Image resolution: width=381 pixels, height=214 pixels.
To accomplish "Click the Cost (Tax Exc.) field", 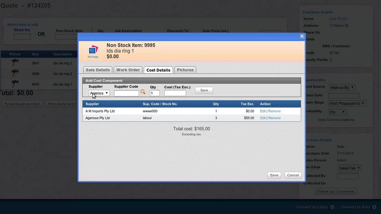I will click(175, 93).
